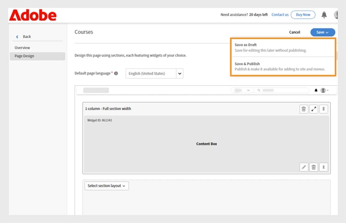Click the section drag handle icon

[x=324, y=109]
